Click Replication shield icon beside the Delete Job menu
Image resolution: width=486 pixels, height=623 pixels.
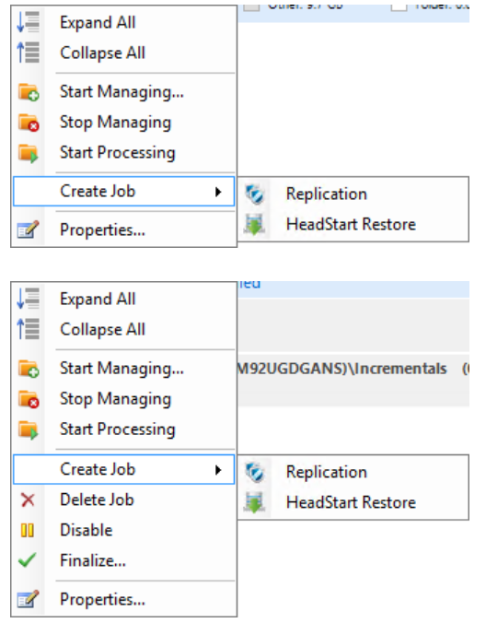[x=254, y=472]
